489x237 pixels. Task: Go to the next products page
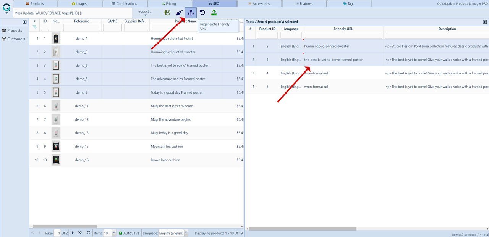tap(73, 233)
